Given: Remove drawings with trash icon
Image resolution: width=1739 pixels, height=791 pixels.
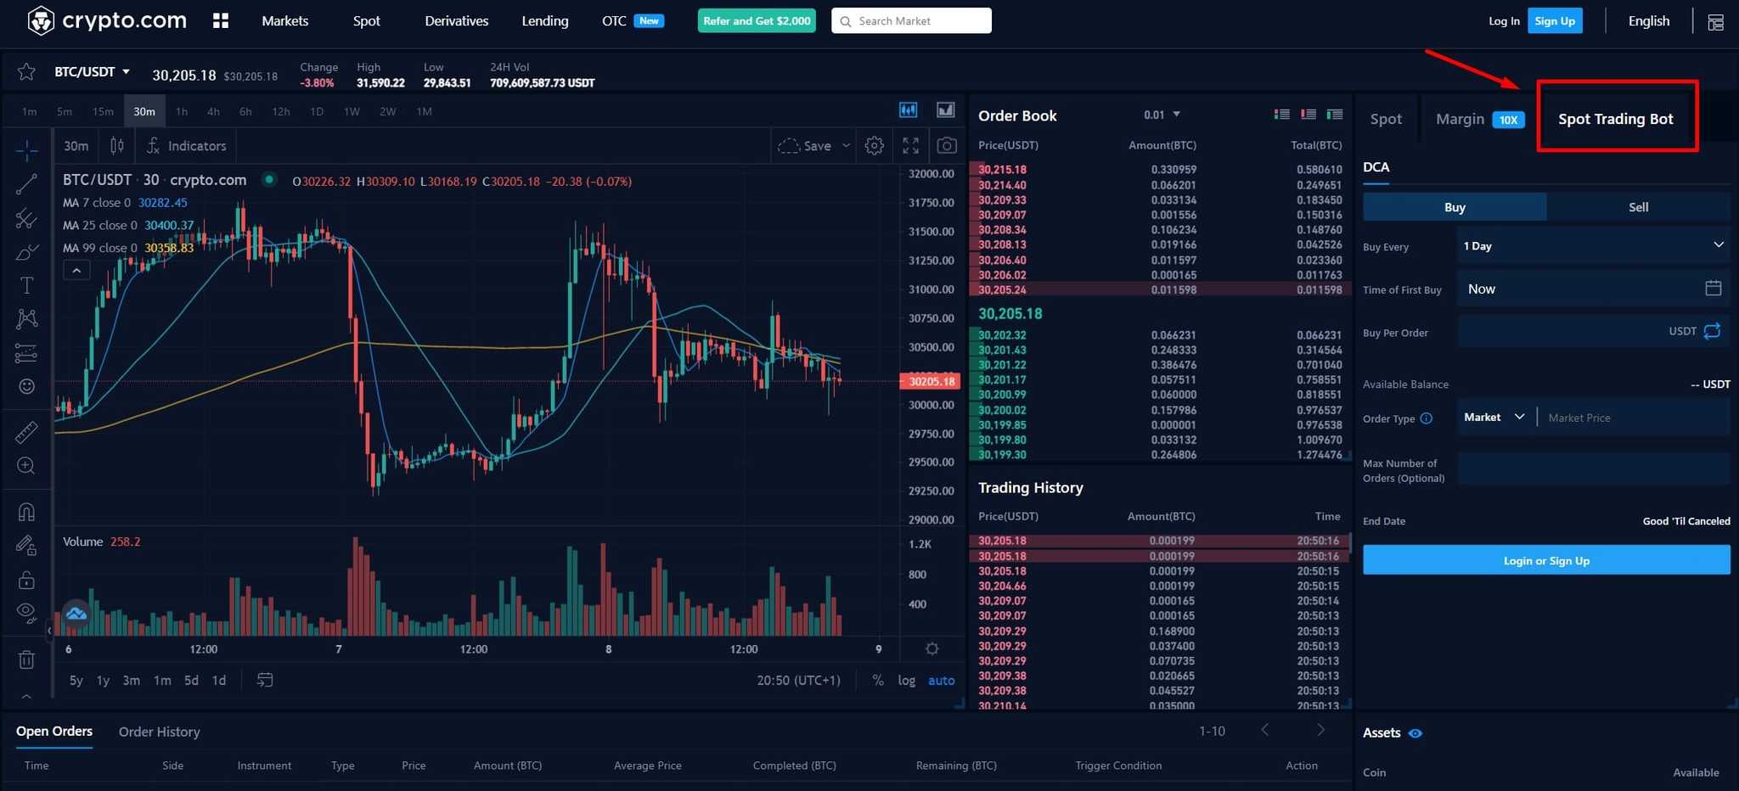Looking at the screenshot, I should 26,659.
